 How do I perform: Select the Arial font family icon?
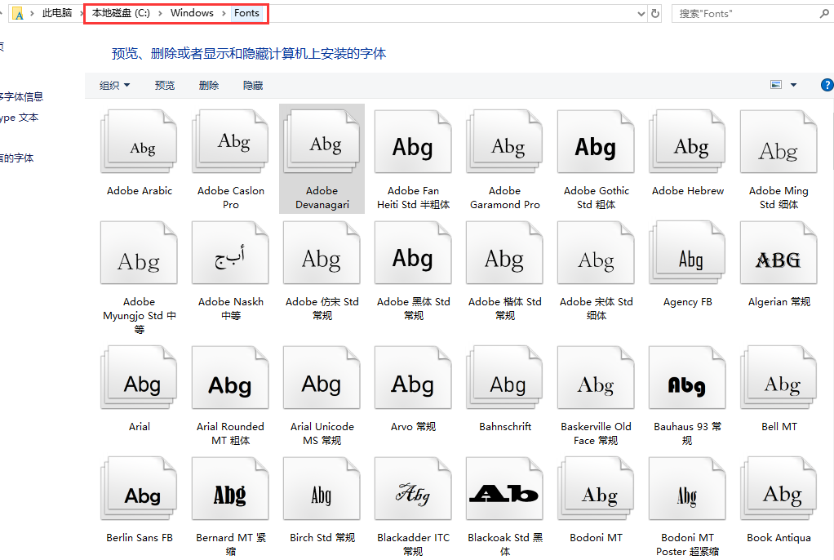(139, 377)
